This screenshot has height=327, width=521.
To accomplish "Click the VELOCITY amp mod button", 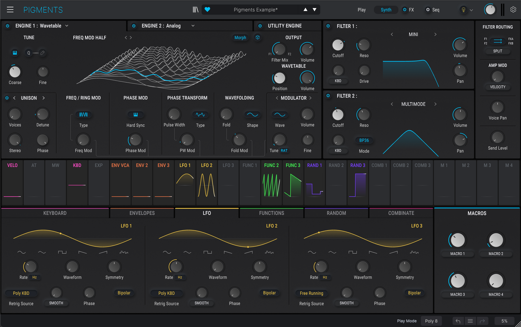I will pos(497,87).
